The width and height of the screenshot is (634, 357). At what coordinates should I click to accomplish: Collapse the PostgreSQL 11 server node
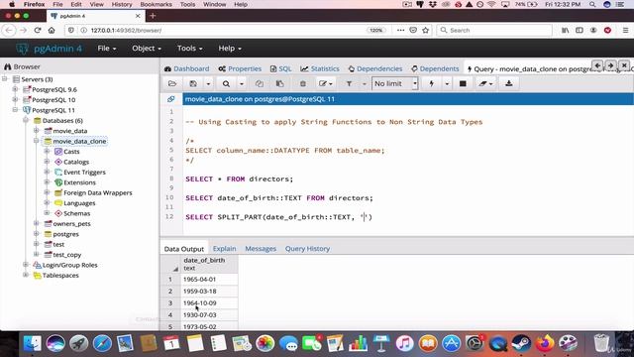point(16,110)
